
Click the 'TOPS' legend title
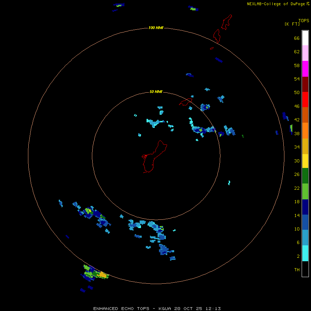pyautogui.click(x=304, y=20)
